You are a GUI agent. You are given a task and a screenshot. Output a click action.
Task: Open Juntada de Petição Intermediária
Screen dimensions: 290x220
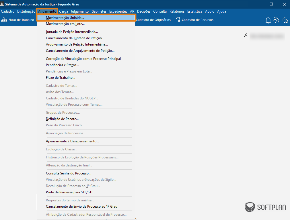click(72, 32)
